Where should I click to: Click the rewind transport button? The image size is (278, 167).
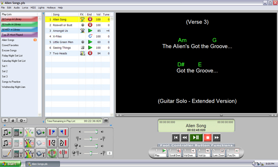coord(185,137)
